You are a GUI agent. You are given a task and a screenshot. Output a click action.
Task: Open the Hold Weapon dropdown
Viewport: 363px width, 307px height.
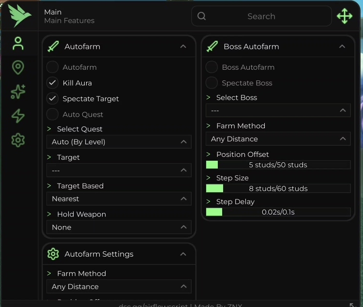tap(119, 227)
